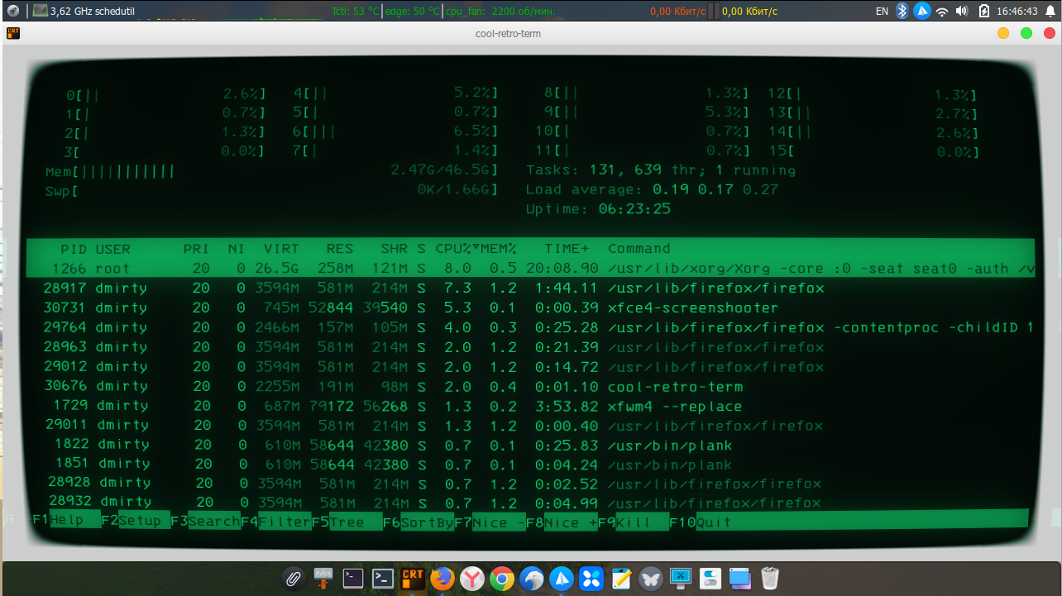Launch Yandex Browser from the dock
Viewport: 1062px width, 596px height.
pos(472,578)
